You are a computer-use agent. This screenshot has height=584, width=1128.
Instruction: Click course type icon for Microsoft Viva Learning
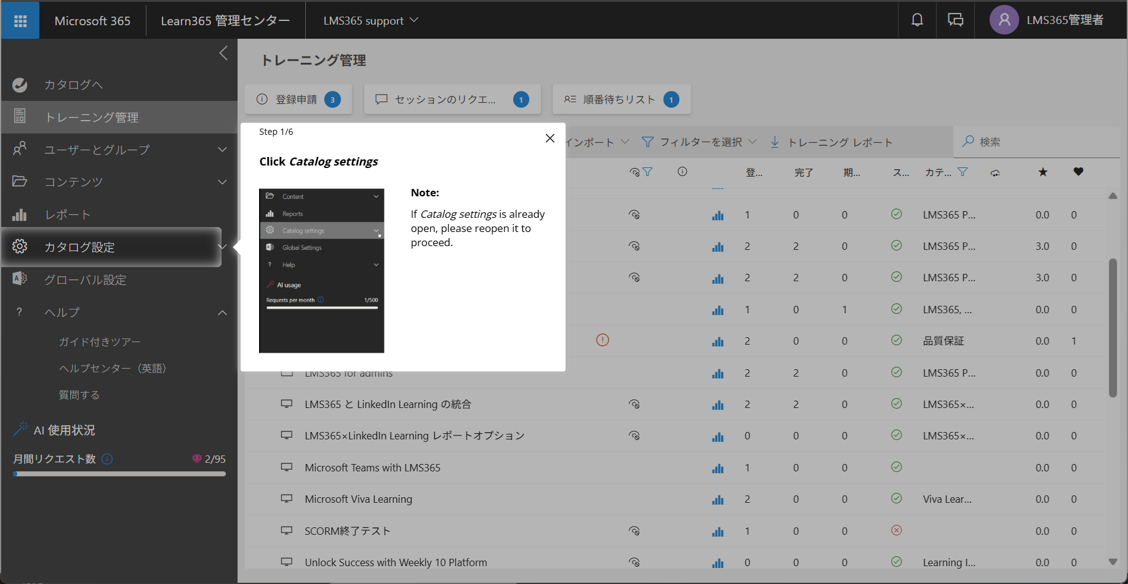[x=286, y=498]
